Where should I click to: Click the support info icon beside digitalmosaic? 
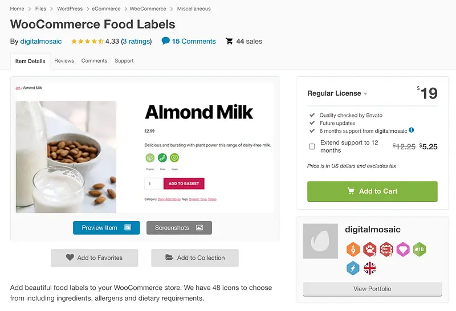coord(412,130)
